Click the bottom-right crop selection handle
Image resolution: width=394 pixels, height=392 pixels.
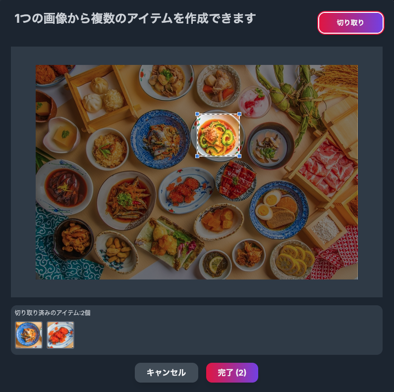(239, 156)
